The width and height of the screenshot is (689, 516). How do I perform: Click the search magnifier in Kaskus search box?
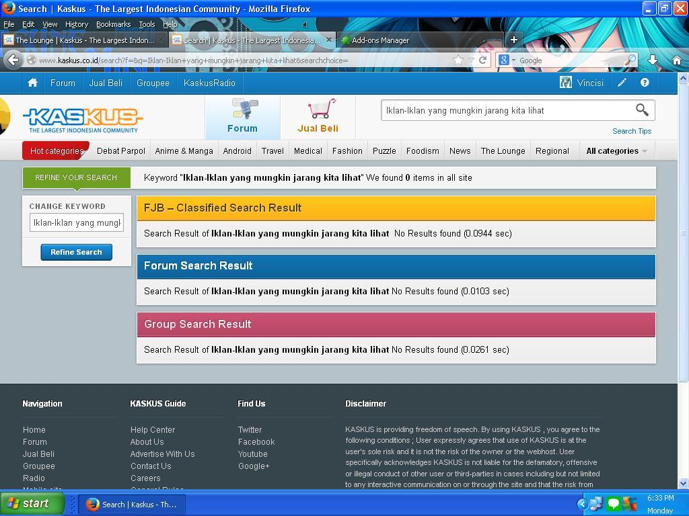point(642,110)
